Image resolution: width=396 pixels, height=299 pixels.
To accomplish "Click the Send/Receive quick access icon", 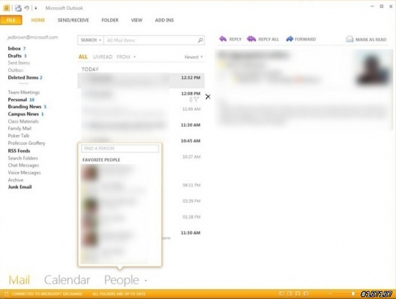I will [x=18, y=8].
